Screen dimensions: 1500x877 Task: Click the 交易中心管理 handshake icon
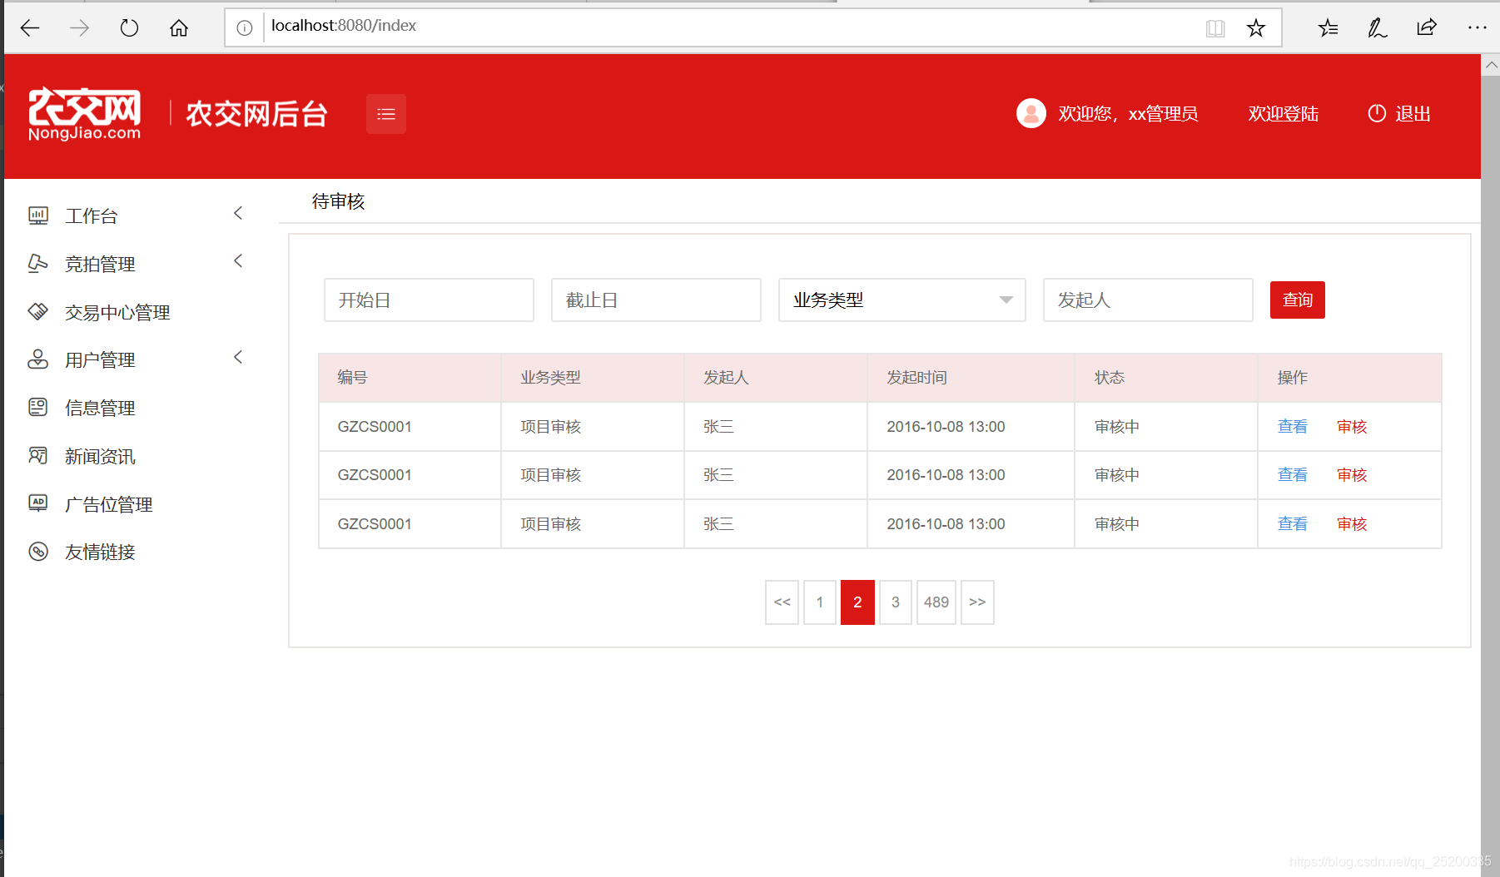(38, 312)
